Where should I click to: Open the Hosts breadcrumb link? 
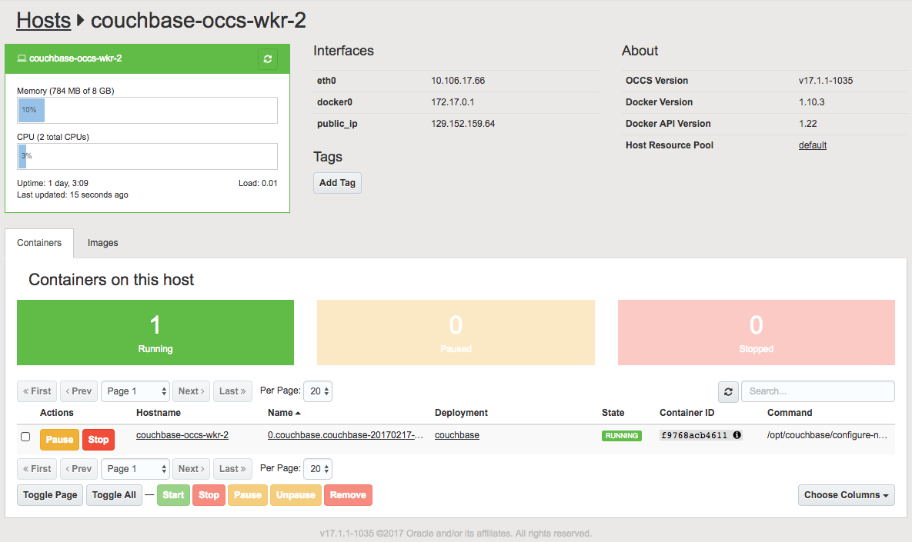point(43,19)
